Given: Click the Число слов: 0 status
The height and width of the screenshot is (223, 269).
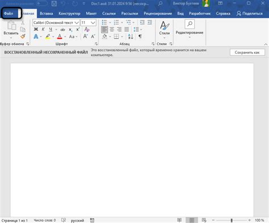Looking at the screenshot, I should (x=45, y=220).
